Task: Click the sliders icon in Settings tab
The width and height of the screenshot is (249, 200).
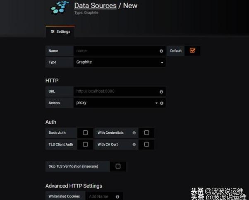Action: [53, 31]
